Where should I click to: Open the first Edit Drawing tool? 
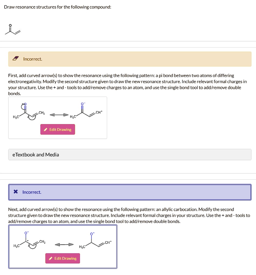point(57,129)
